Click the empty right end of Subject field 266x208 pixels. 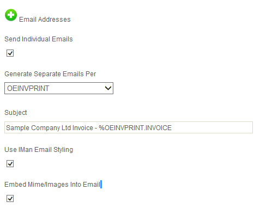[211, 127]
